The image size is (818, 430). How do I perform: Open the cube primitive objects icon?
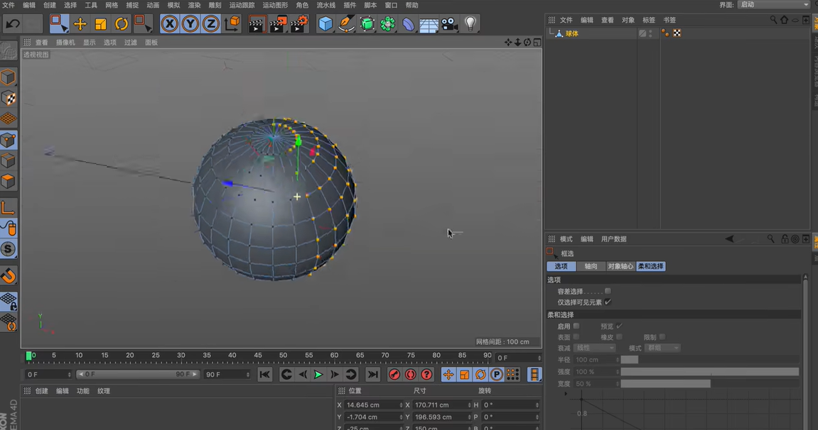coord(325,23)
